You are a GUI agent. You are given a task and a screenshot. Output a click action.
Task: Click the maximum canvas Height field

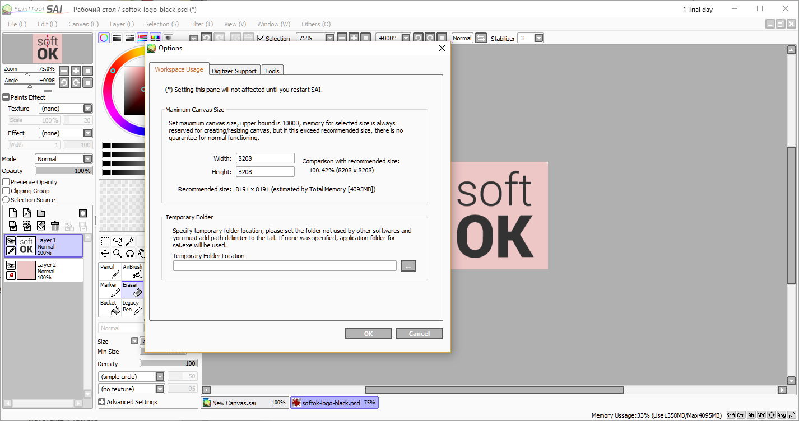tap(266, 172)
